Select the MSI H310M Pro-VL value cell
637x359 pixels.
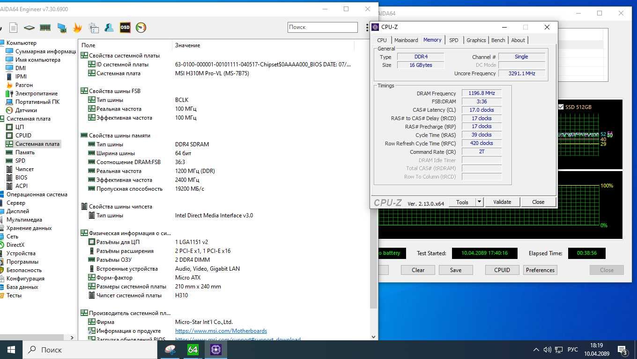click(212, 73)
